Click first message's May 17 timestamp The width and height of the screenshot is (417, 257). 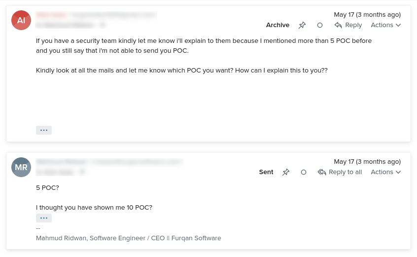point(367,15)
